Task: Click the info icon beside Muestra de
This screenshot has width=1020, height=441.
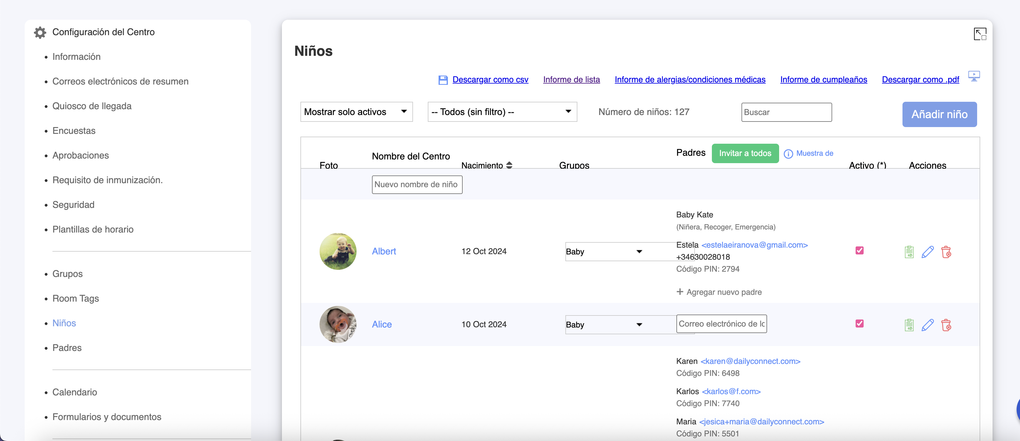Action: click(x=788, y=154)
